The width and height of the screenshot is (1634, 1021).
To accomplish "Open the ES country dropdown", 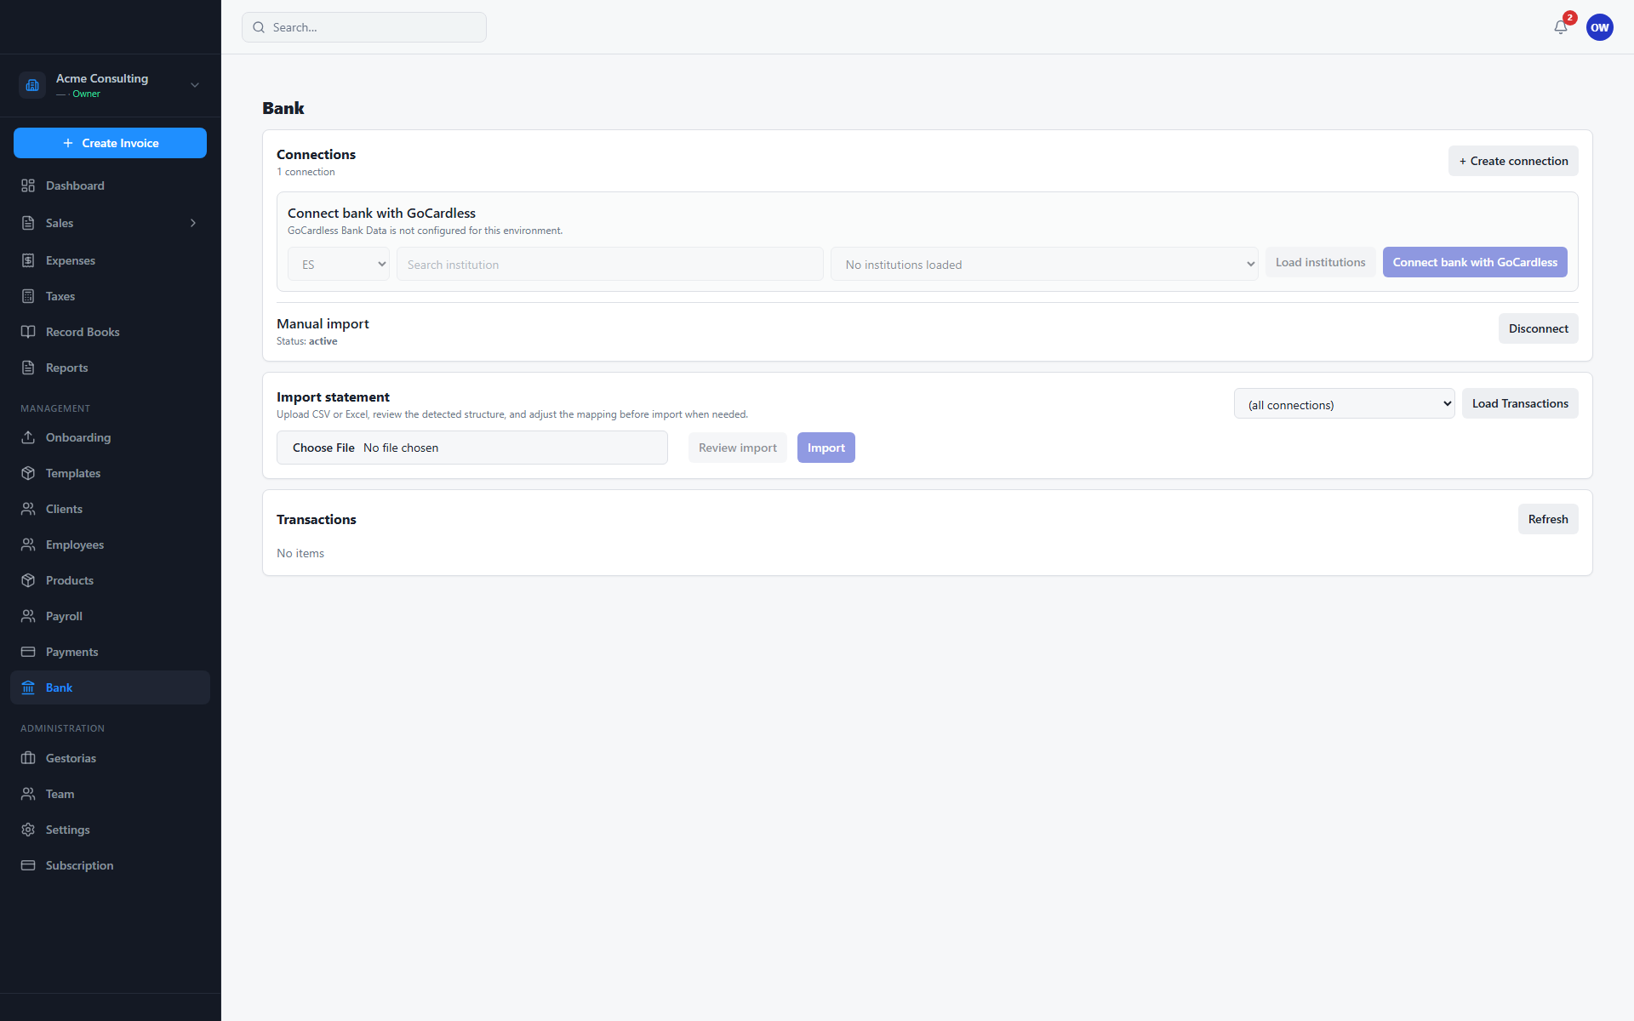I will pyautogui.click(x=339, y=264).
